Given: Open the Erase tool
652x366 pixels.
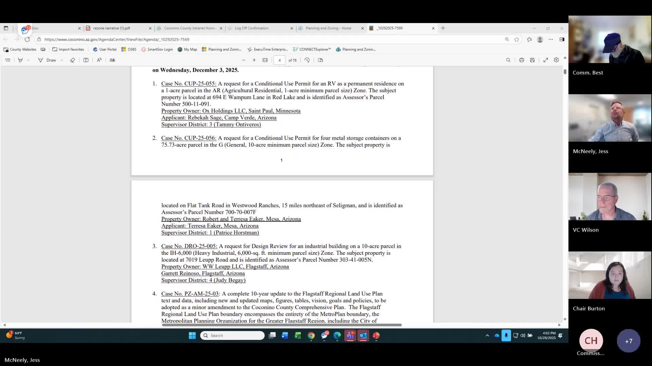Looking at the screenshot, I should tap(72, 60).
